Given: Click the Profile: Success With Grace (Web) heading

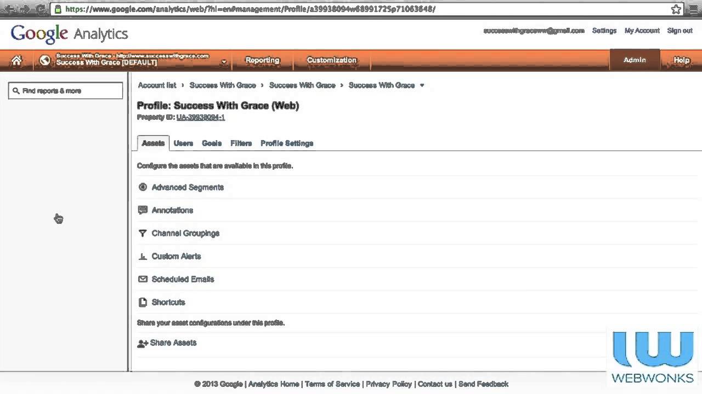Looking at the screenshot, I should 218,106.
